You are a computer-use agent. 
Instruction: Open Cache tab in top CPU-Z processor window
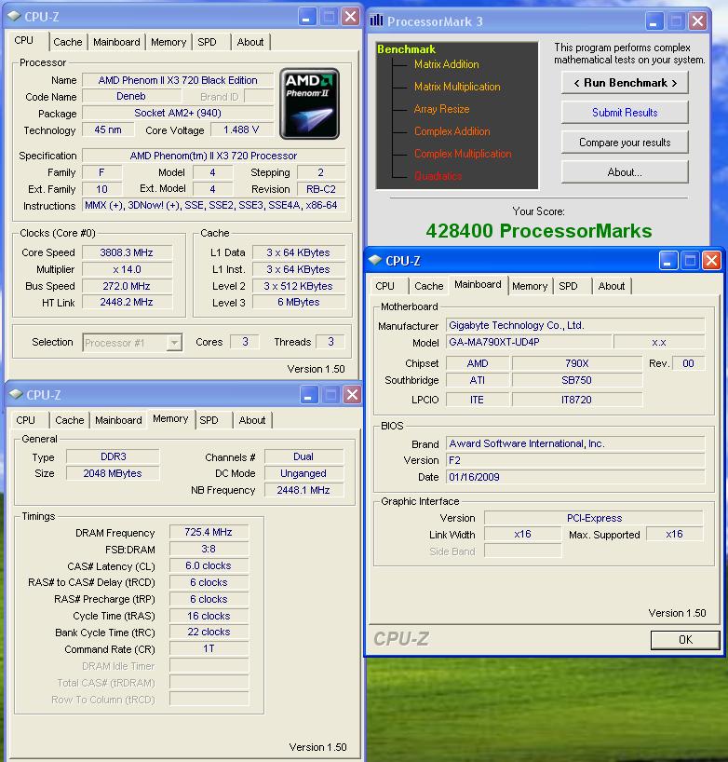68,42
